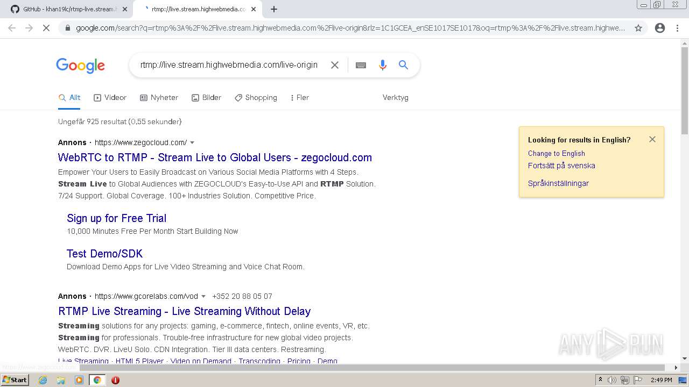The height and width of the screenshot is (387, 689).
Task: Click the Google search input field
Action: [229, 65]
